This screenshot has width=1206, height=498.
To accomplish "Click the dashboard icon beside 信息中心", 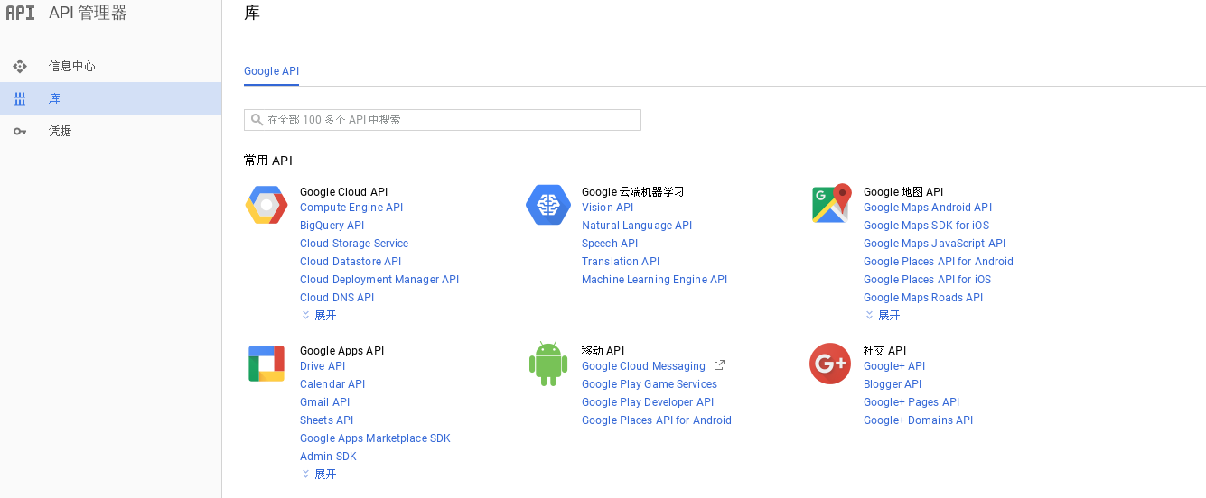I will coord(20,66).
